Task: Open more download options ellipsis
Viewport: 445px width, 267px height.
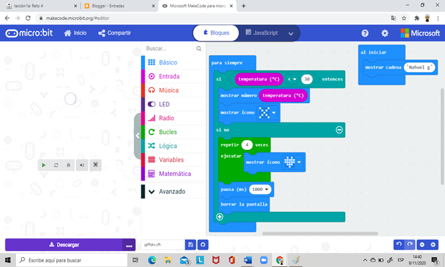Action: 129,245
